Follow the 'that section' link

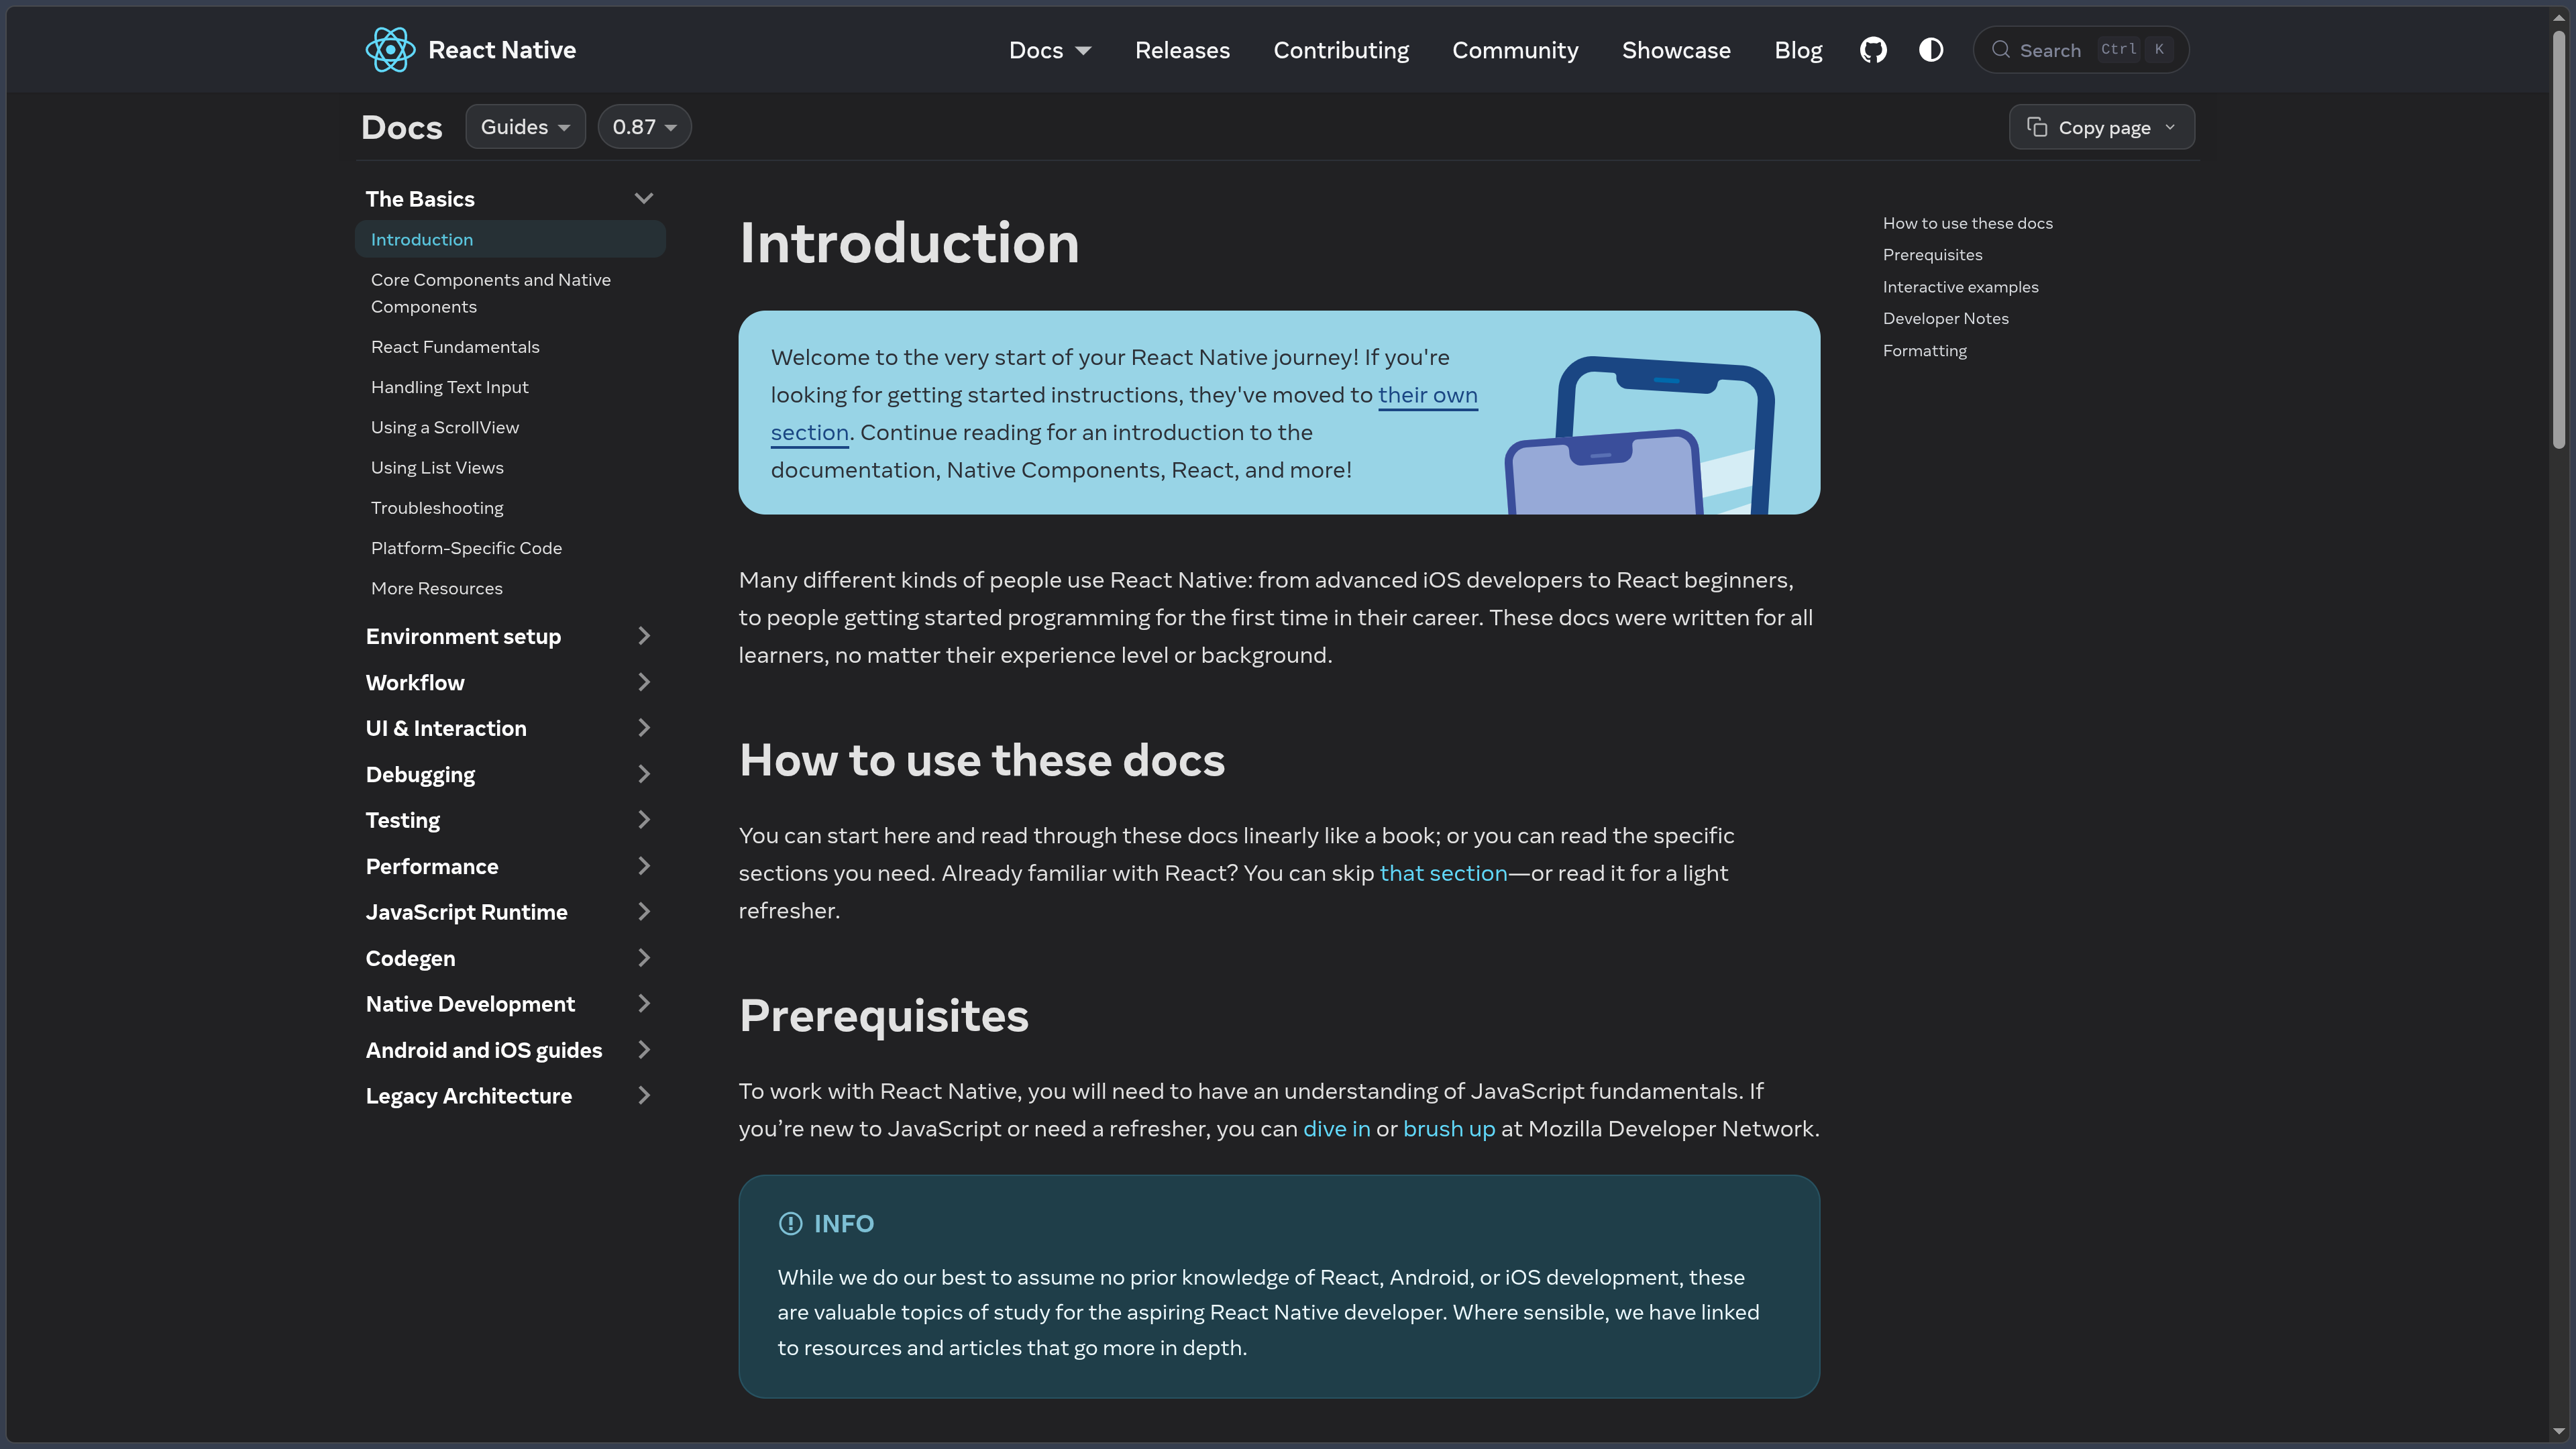(1443, 873)
